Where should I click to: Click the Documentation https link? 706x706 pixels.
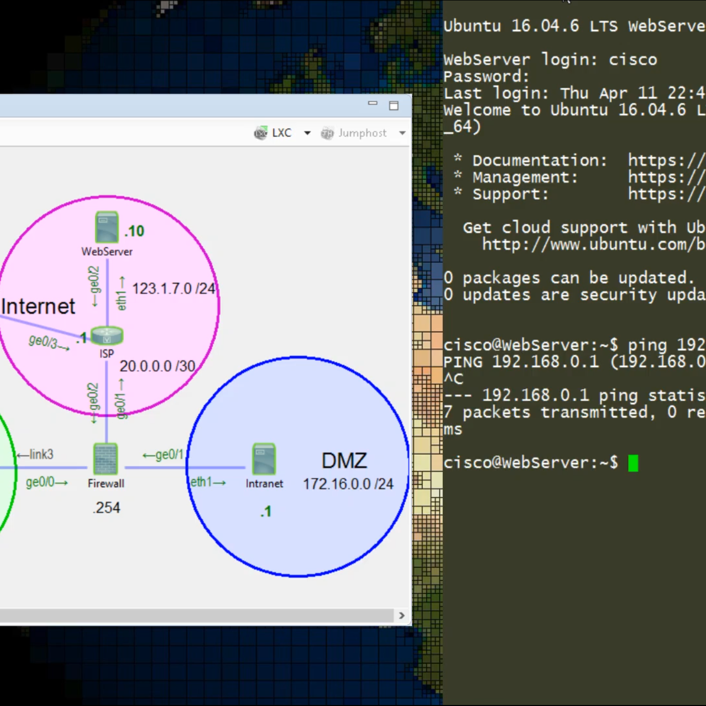point(667,160)
